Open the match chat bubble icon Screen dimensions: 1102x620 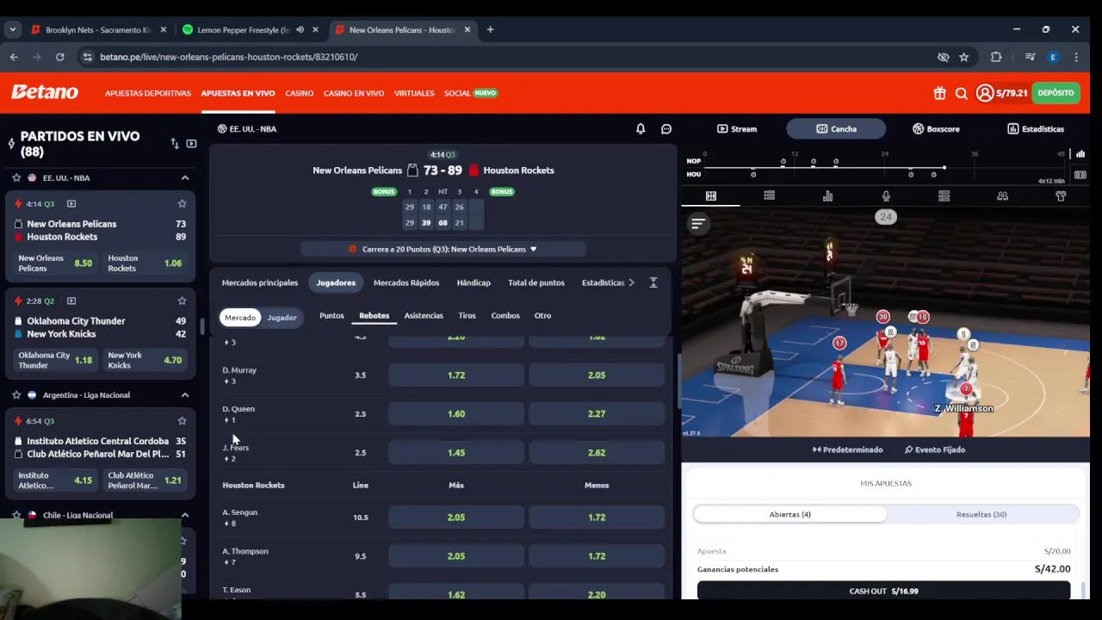(666, 128)
